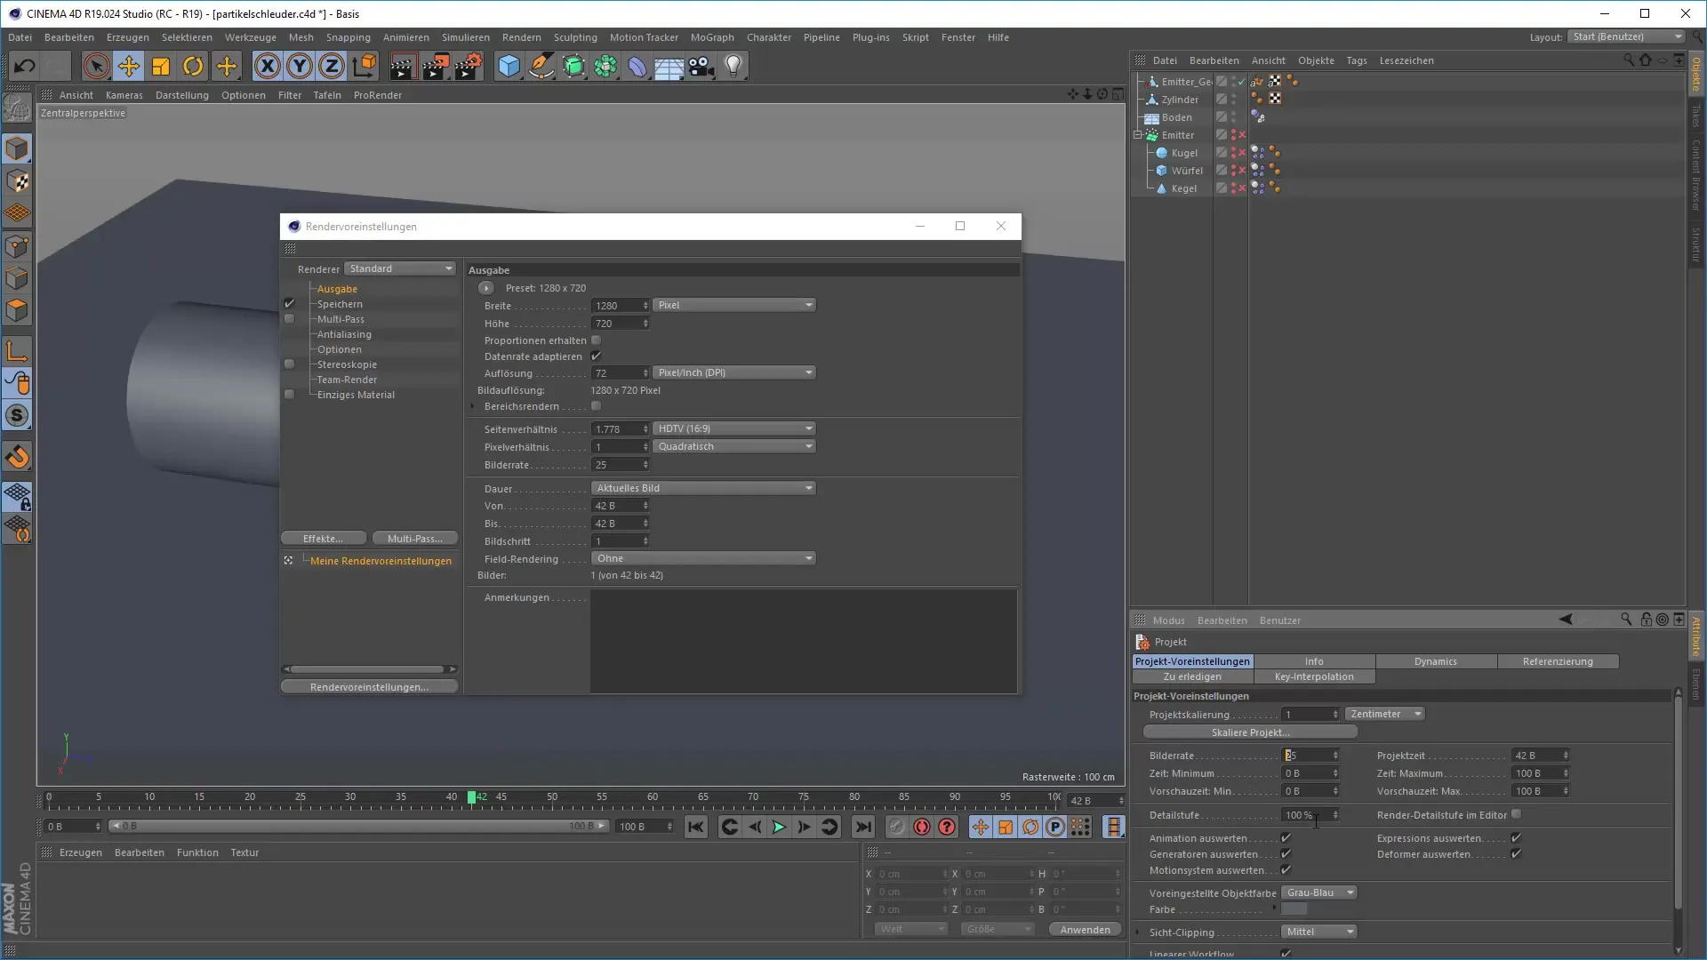This screenshot has width=1707, height=960.
Task: Open the HDTV (16:9) aspect dropdown
Action: pyautogui.click(x=734, y=428)
